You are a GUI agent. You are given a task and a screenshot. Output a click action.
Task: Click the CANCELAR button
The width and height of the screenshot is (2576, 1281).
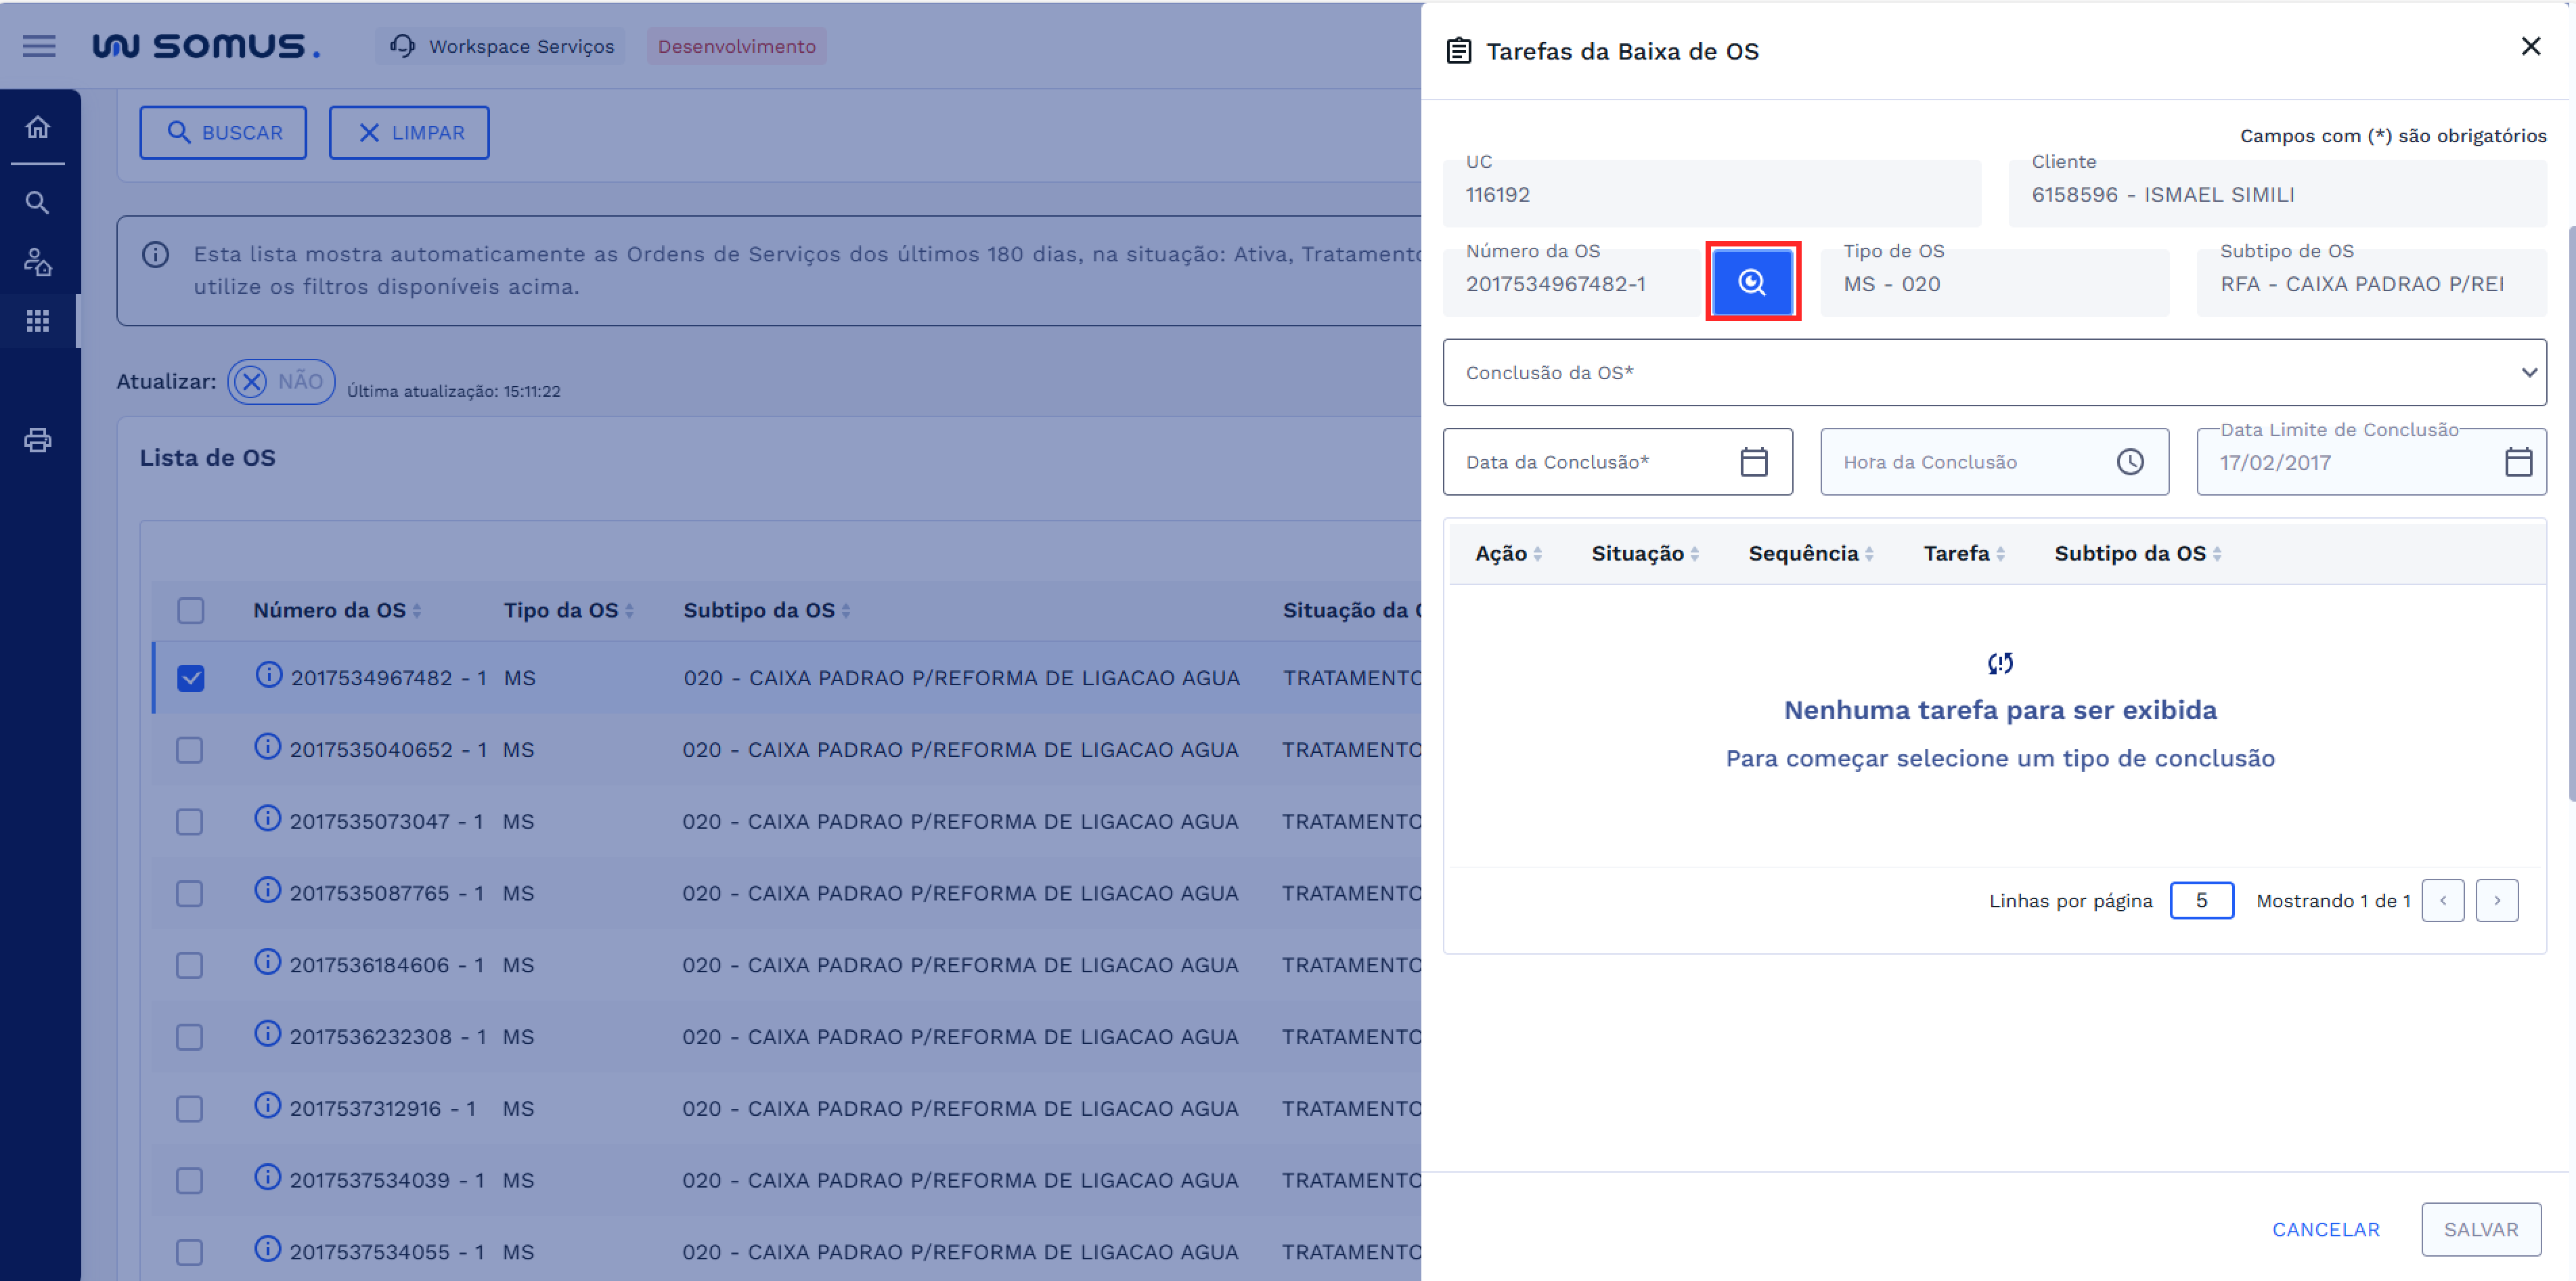coord(2325,1229)
